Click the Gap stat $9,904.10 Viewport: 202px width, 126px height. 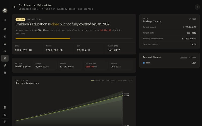(84, 50)
